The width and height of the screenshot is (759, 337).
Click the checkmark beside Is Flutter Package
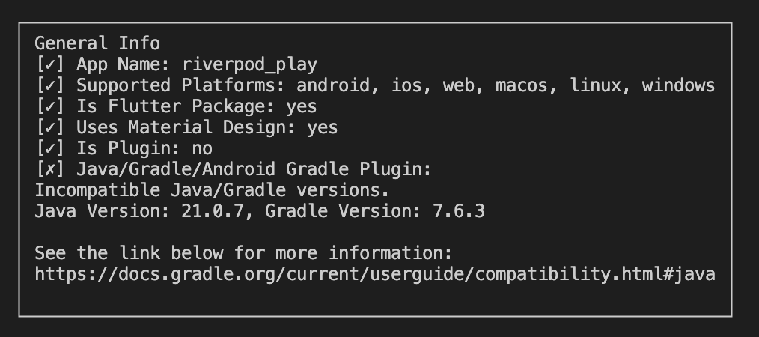pos(50,106)
